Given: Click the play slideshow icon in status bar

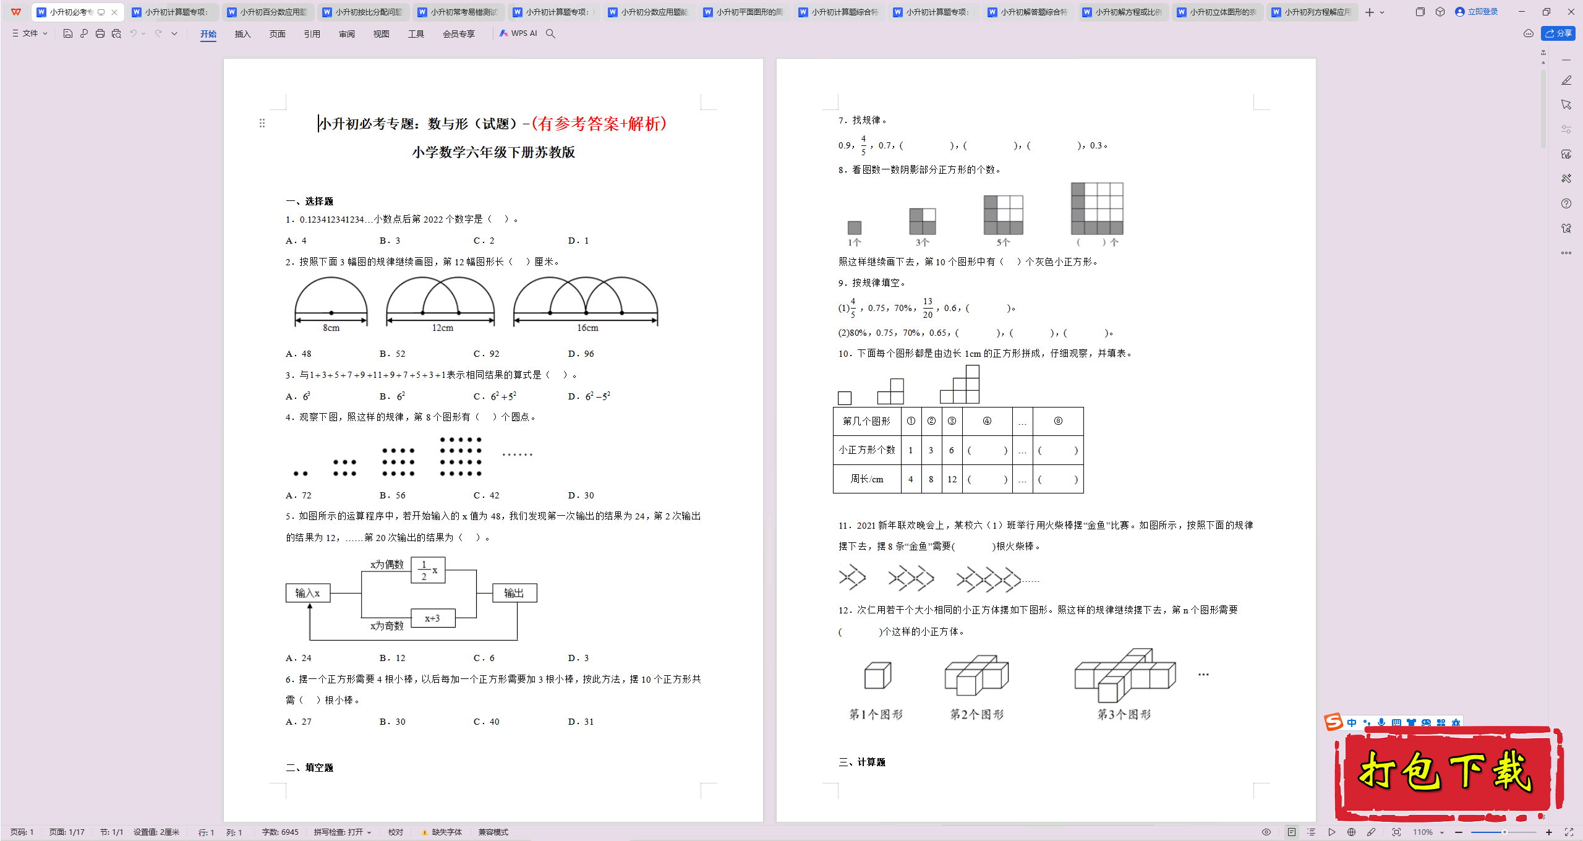Looking at the screenshot, I should 1331,832.
